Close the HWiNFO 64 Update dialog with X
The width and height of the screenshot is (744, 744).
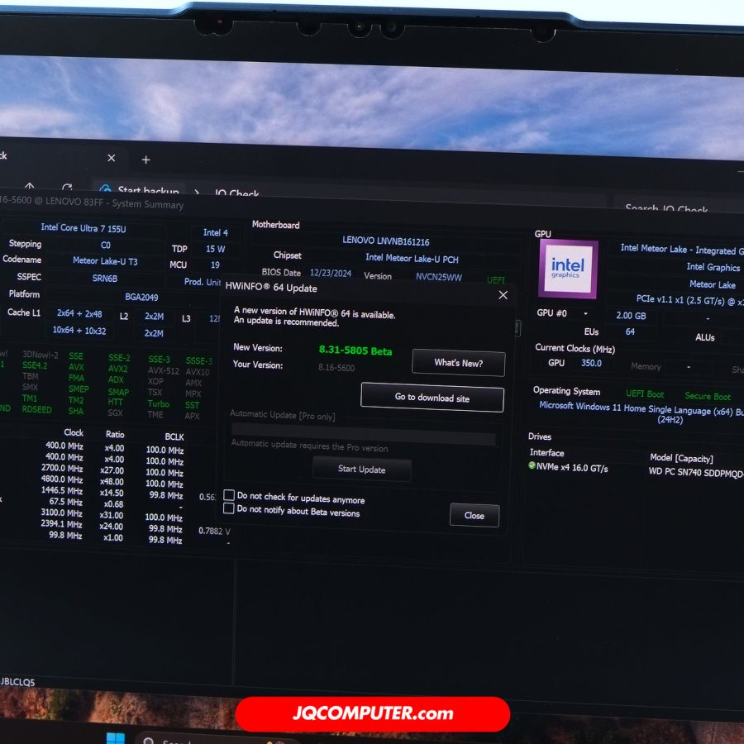coord(503,295)
